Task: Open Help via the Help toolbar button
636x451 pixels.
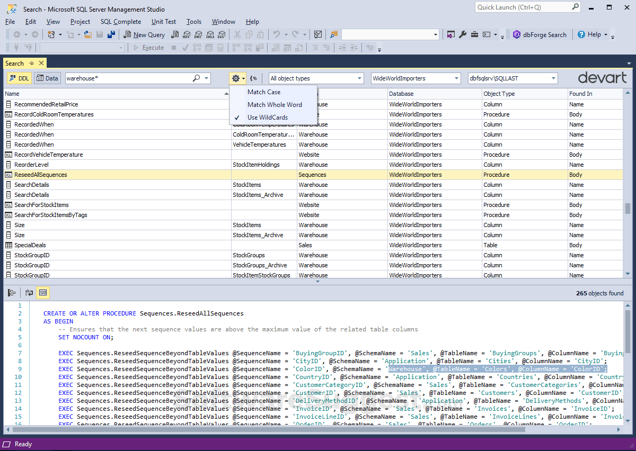Action: pos(592,34)
